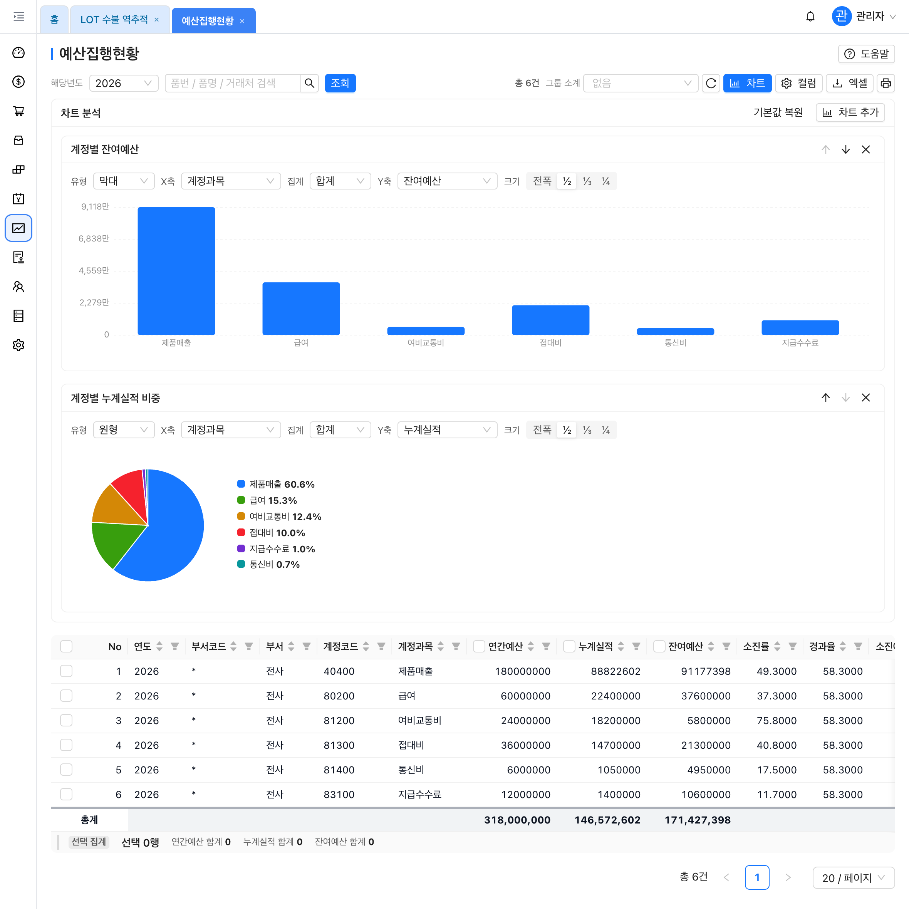
Task: Open the 막대 chart type dropdown
Action: 124,181
